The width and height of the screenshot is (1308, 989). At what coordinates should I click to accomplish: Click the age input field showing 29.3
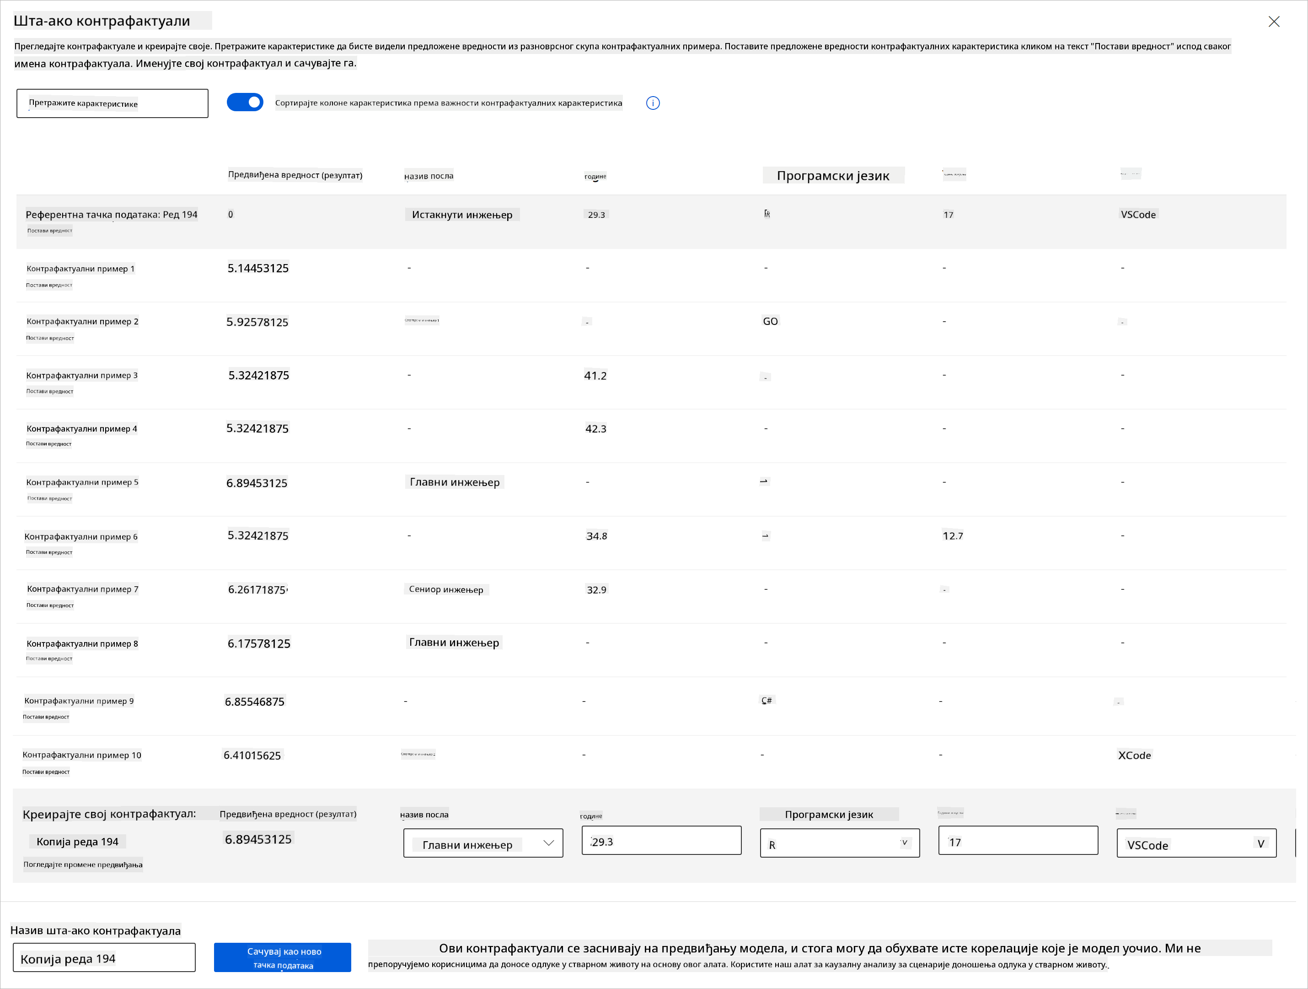pyautogui.click(x=661, y=841)
